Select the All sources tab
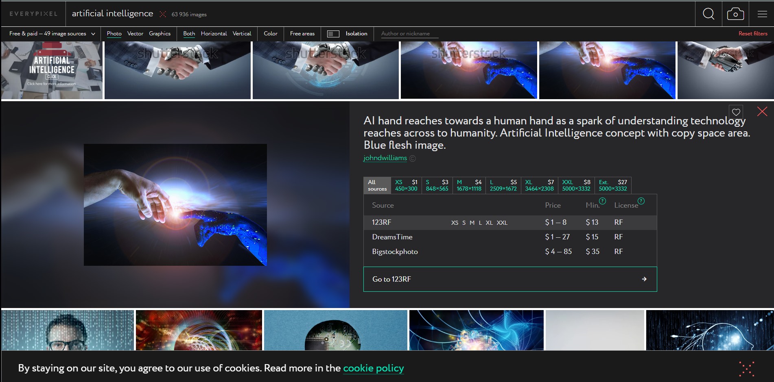Screen dimensions: 774x382 (x=377, y=185)
